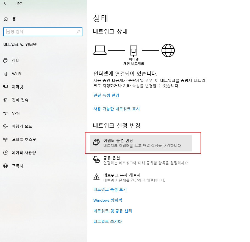
Task: Click the search magnifier icon
Action: (x=78, y=32)
